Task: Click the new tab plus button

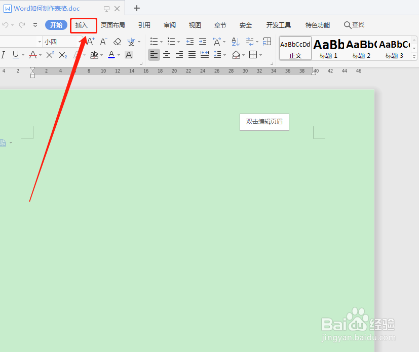Action: 137,8
